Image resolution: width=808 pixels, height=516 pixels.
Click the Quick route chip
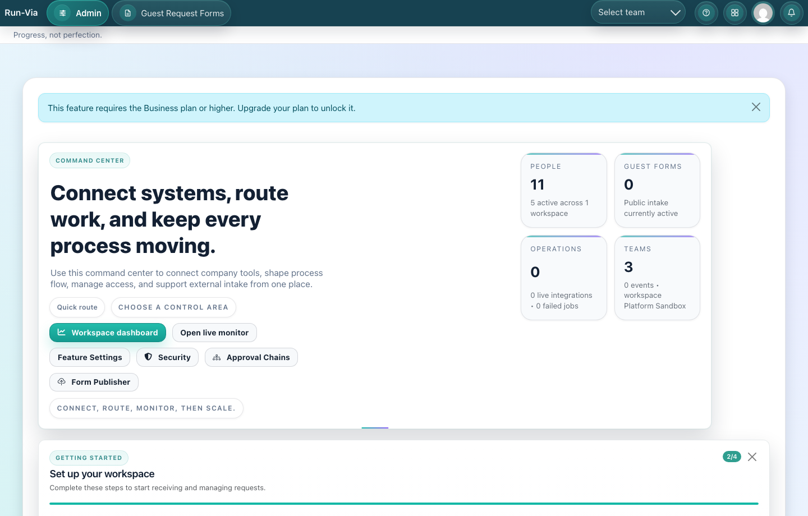click(77, 307)
